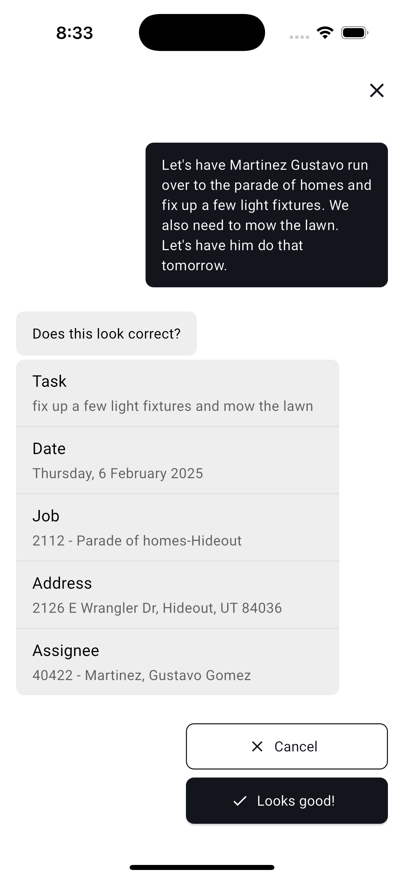The width and height of the screenshot is (404, 878).
Task: Tap the battery indicator icon
Action: [x=354, y=33]
